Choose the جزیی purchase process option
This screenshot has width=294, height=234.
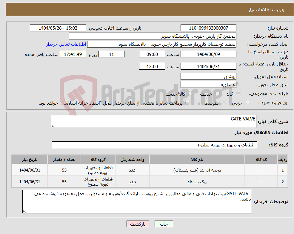coord(248,102)
